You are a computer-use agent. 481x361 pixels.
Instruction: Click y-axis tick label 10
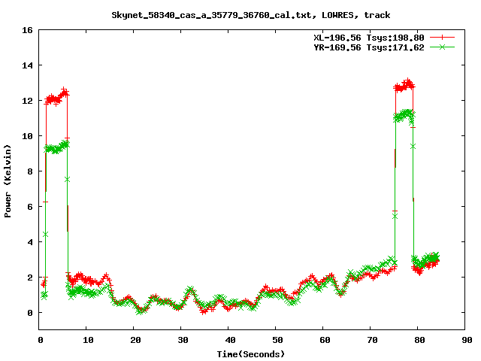[x=27, y=136]
